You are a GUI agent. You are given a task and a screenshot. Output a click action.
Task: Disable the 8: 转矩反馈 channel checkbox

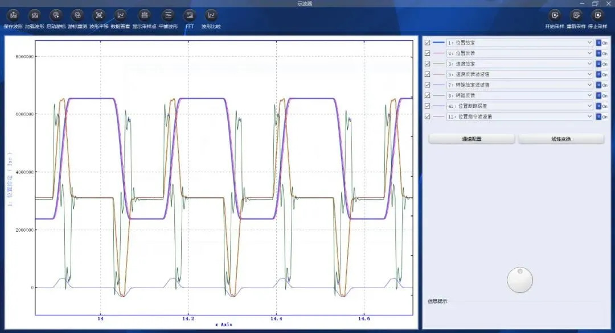click(x=428, y=95)
